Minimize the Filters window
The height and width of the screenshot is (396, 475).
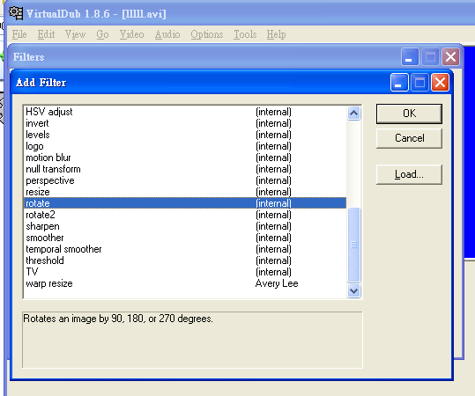coord(410,56)
